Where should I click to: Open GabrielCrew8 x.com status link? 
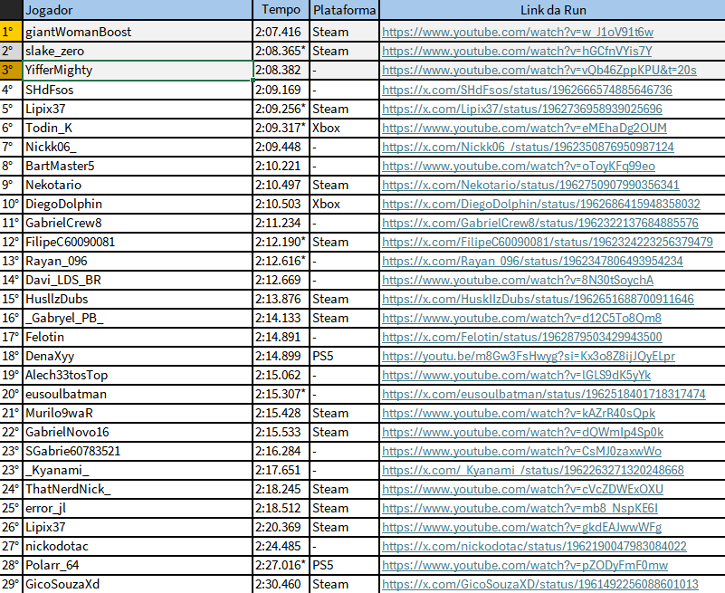point(540,223)
